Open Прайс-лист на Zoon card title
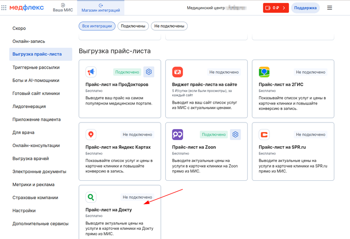Image resolution: width=350 pixels, height=239 pixels. pos(194,147)
